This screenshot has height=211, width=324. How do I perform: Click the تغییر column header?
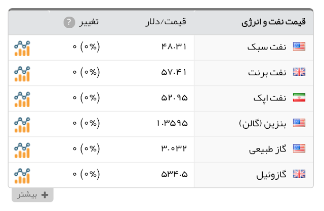click(x=89, y=22)
